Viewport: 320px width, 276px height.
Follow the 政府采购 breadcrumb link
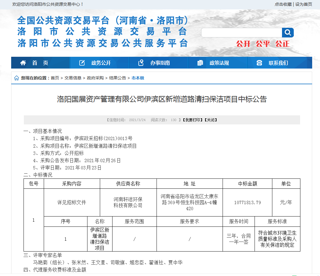95,78
